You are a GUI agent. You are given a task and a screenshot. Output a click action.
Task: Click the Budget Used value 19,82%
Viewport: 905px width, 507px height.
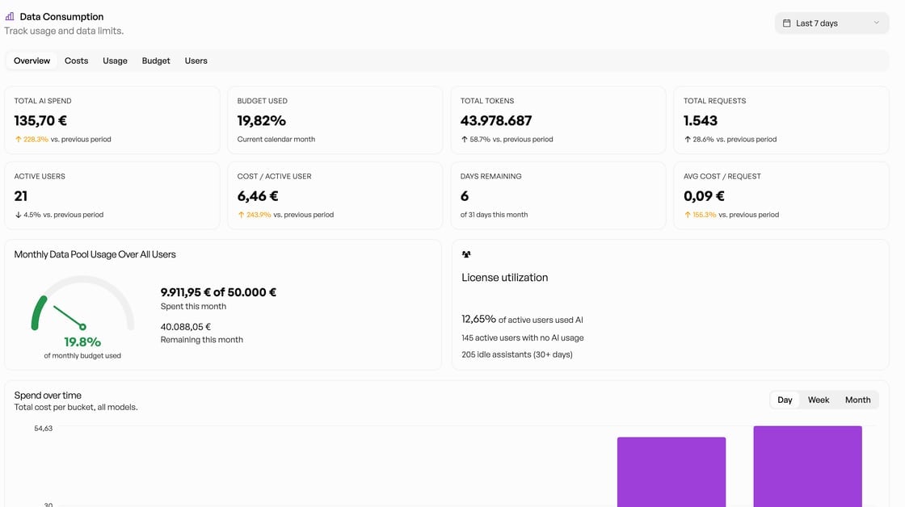coord(262,120)
